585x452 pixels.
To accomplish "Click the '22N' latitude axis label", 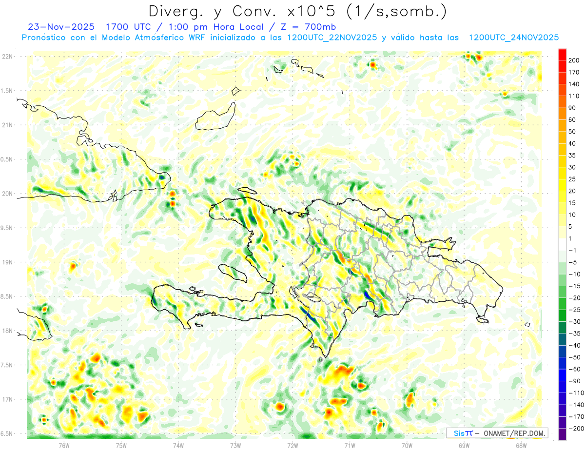I will [x=7, y=57].
